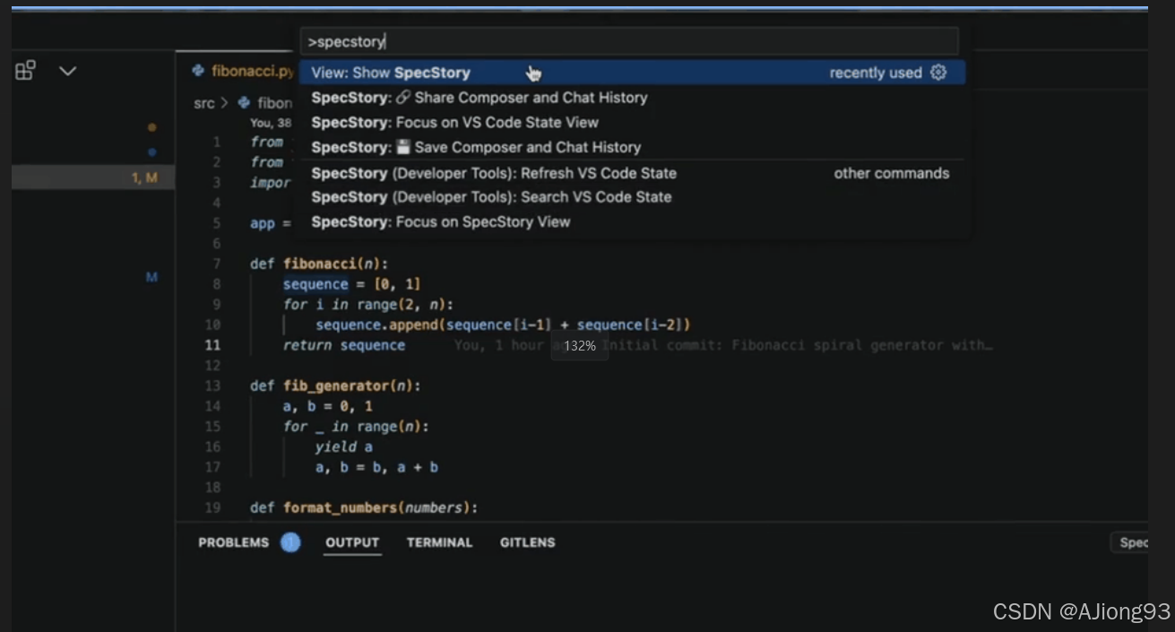Click the sequence.append code line
The image size is (1175, 632).
503,325
